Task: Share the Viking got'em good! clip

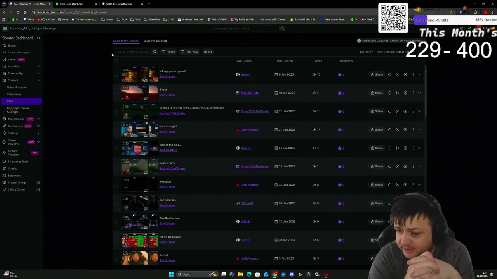Action: [377, 74]
